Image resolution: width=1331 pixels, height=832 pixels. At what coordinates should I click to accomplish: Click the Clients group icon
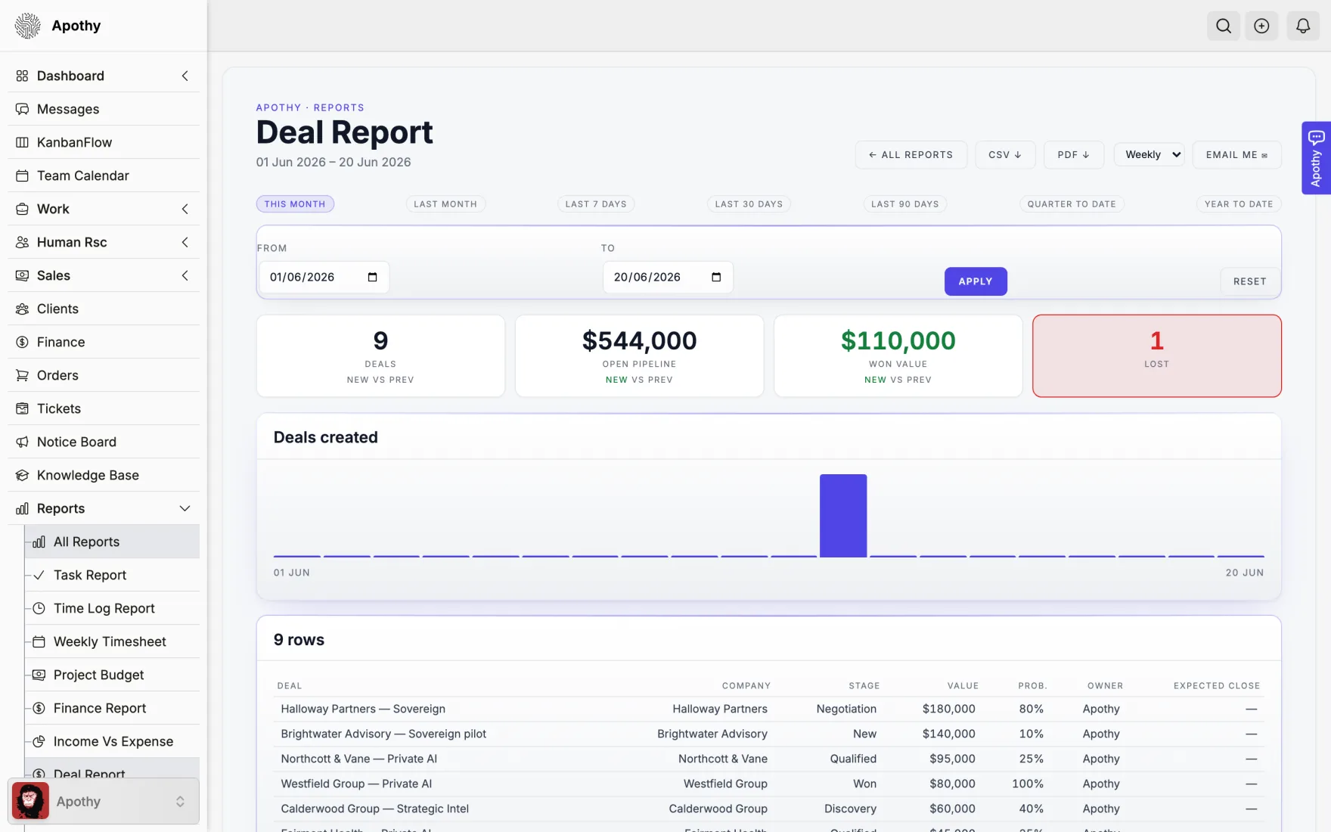22,309
